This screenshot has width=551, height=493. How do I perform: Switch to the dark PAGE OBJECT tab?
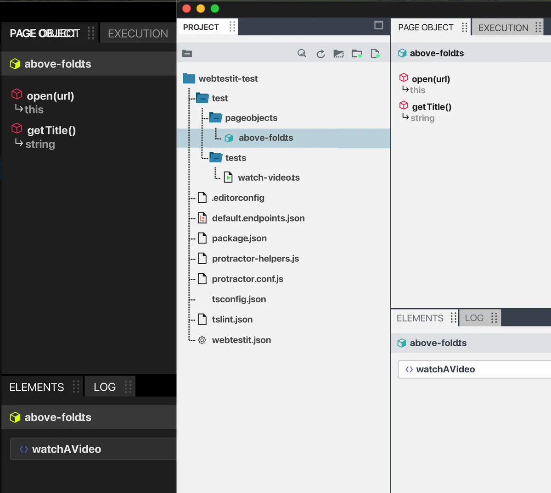(x=45, y=33)
